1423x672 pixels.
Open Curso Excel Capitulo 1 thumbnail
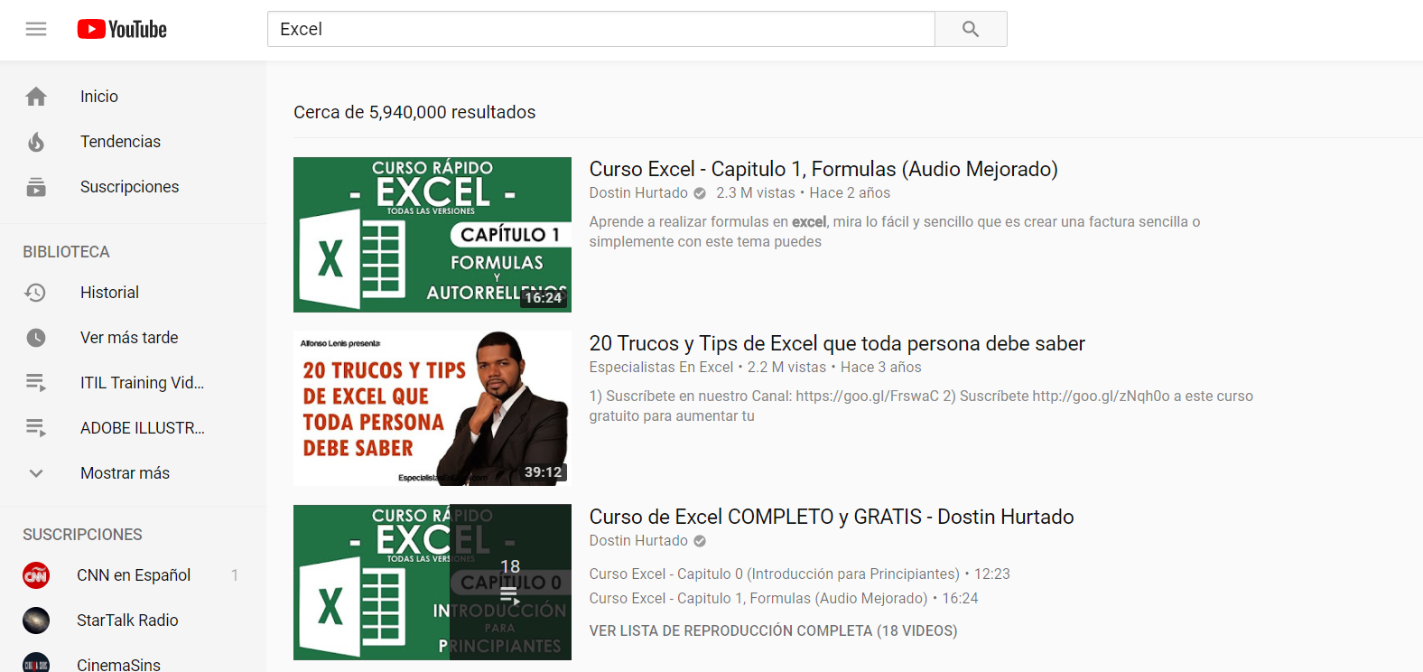pos(432,235)
